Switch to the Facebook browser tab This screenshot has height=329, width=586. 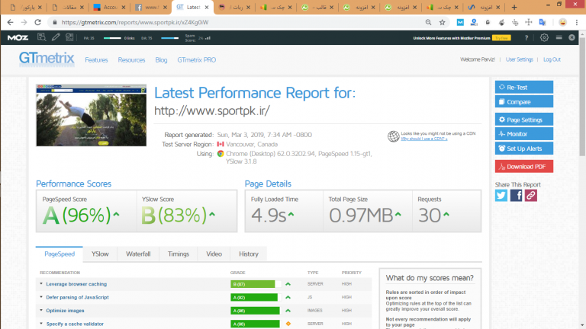[x=151, y=7]
